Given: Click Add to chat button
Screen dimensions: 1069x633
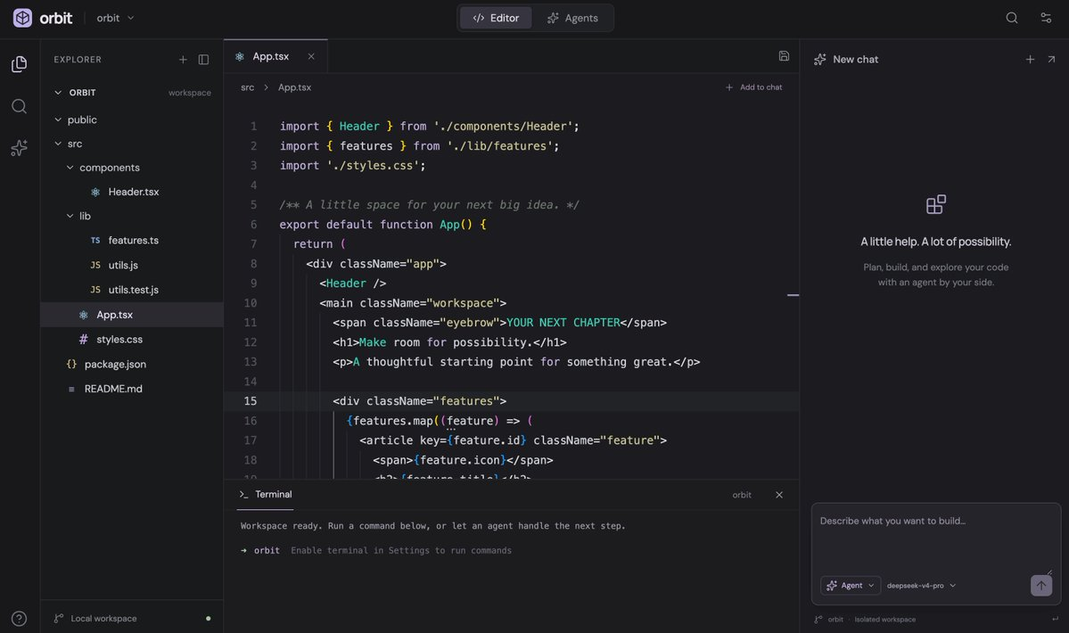Looking at the screenshot, I should tap(753, 87).
